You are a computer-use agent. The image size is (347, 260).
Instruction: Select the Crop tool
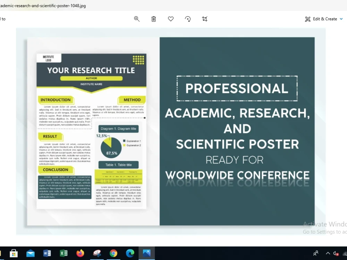coord(204,19)
